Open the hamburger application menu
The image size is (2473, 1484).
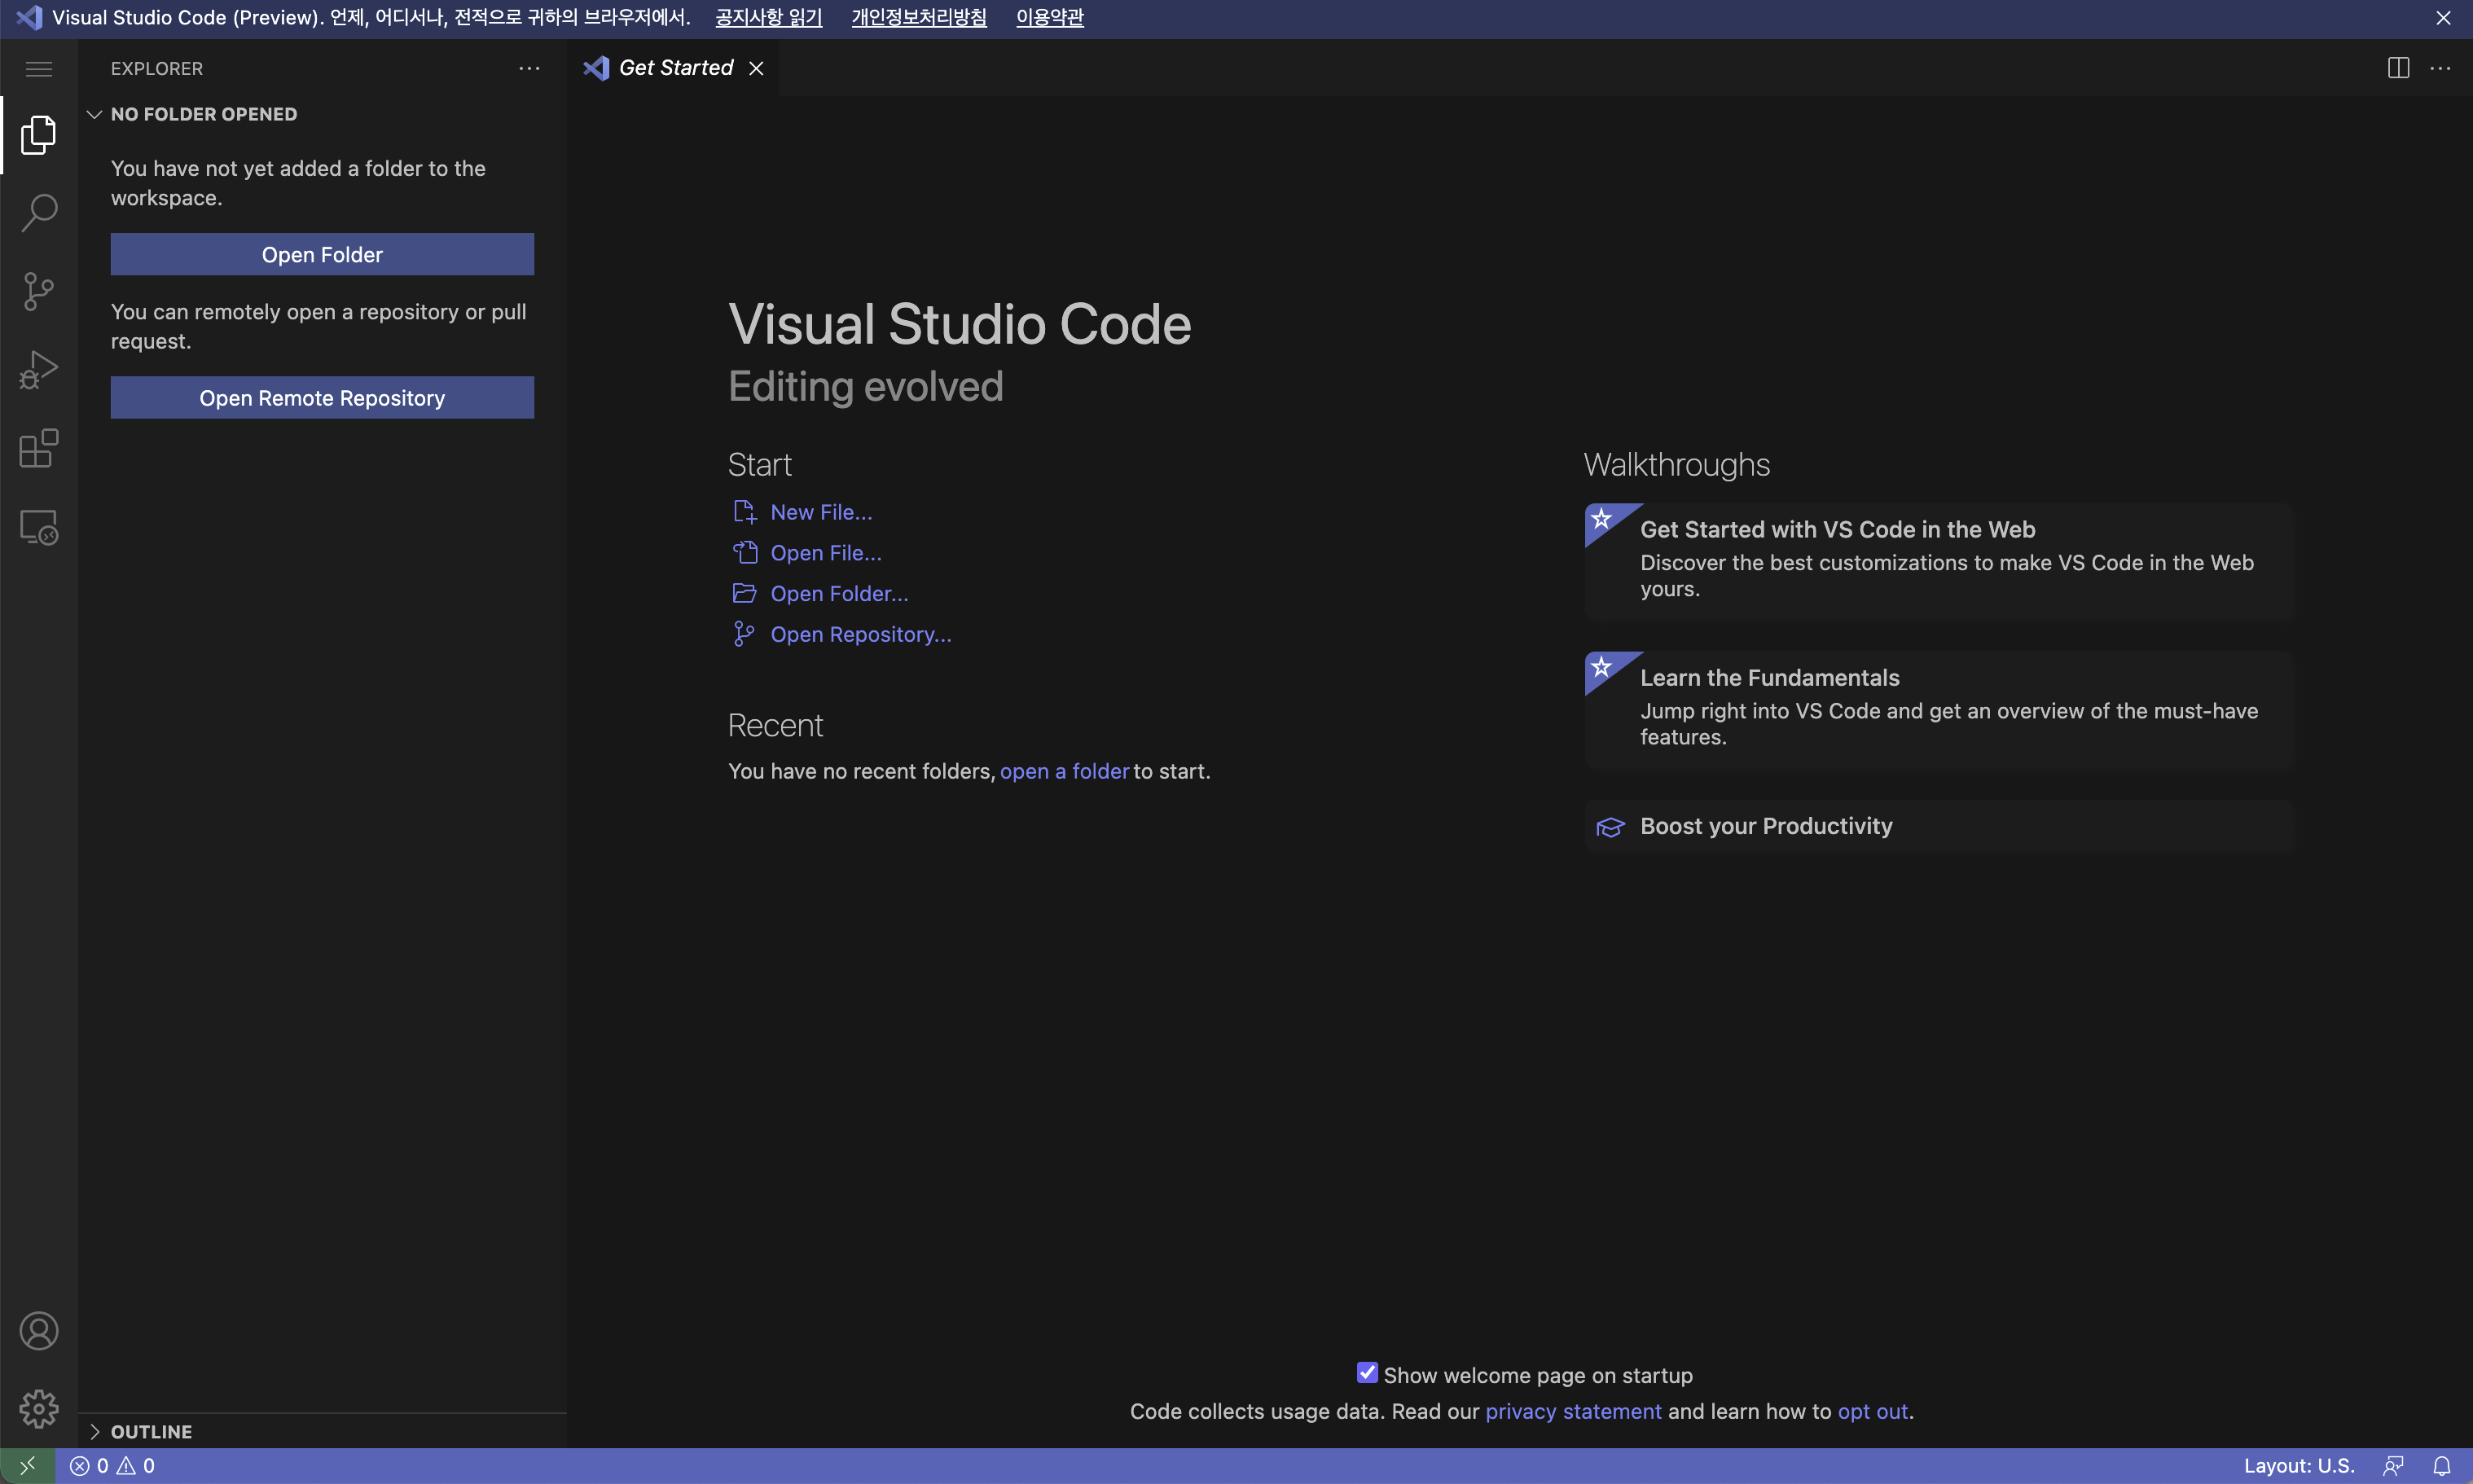click(x=39, y=68)
